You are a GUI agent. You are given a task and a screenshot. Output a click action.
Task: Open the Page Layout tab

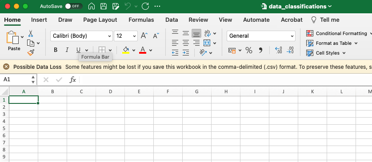(100, 20)
